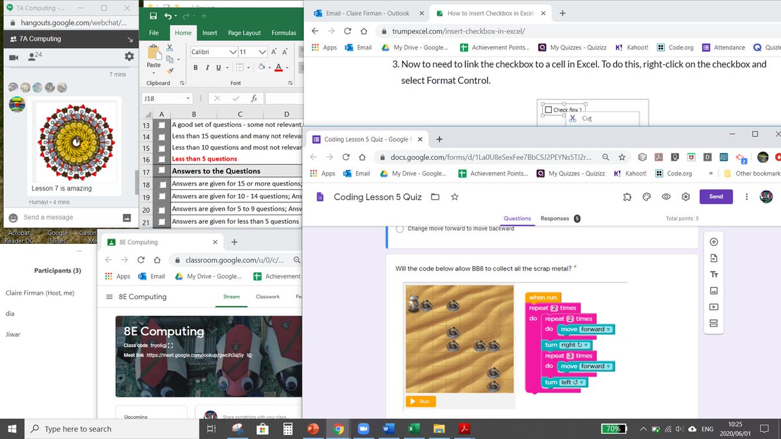Screen dimensions: 781x439
Task: Insert function with fx button in Excel
Action: click(253, 98)
